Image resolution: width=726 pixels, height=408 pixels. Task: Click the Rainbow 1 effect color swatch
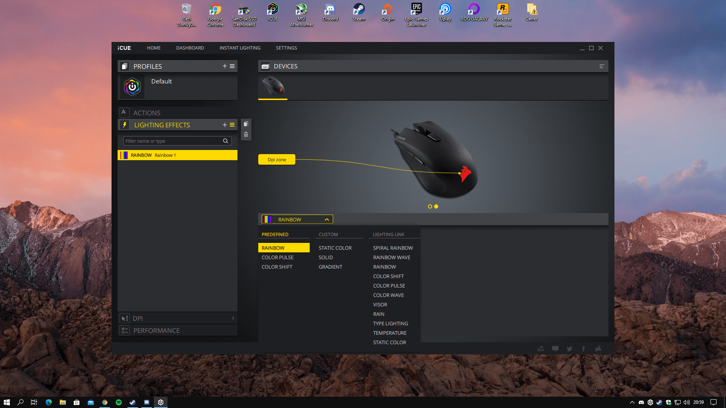pyautogui.click(x=124, y=155)
